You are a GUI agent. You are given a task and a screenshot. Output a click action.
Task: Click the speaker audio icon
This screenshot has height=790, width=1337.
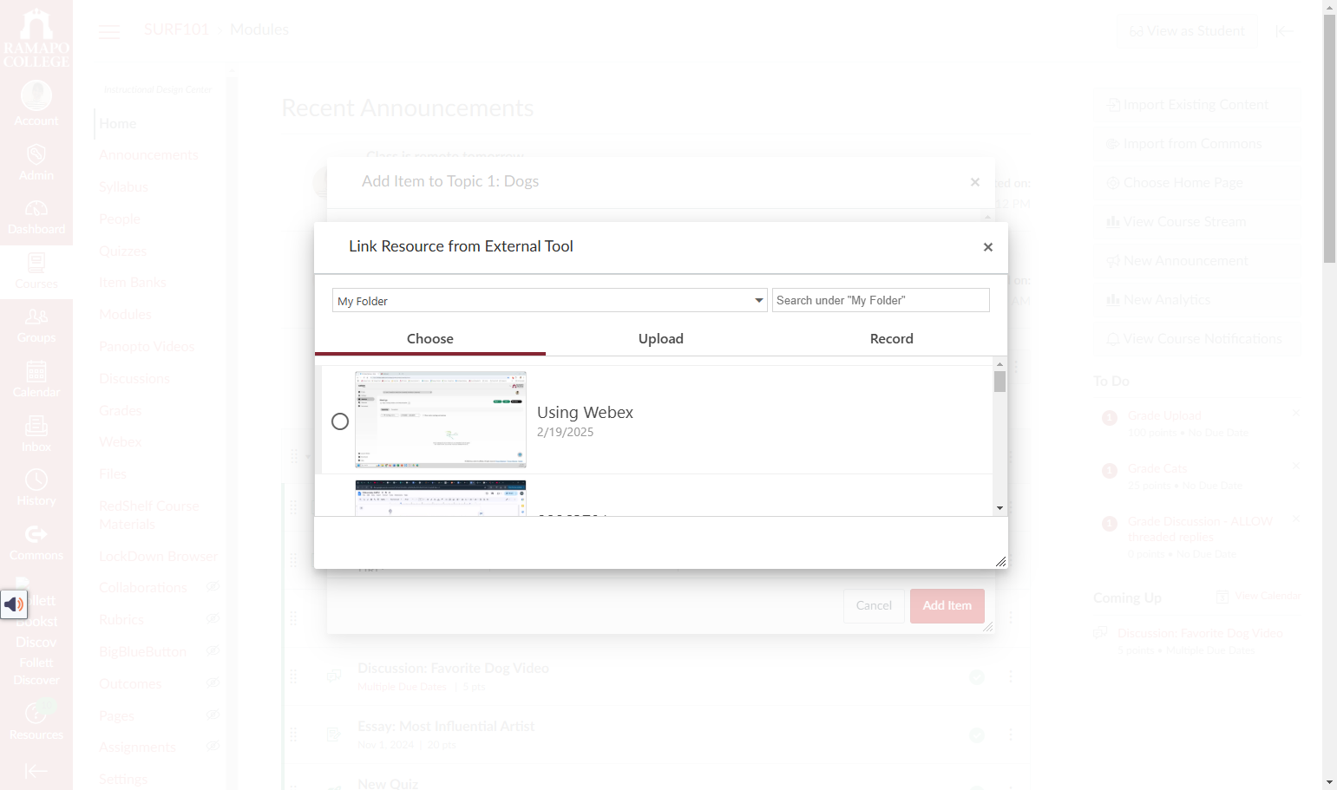coord(14,604)
